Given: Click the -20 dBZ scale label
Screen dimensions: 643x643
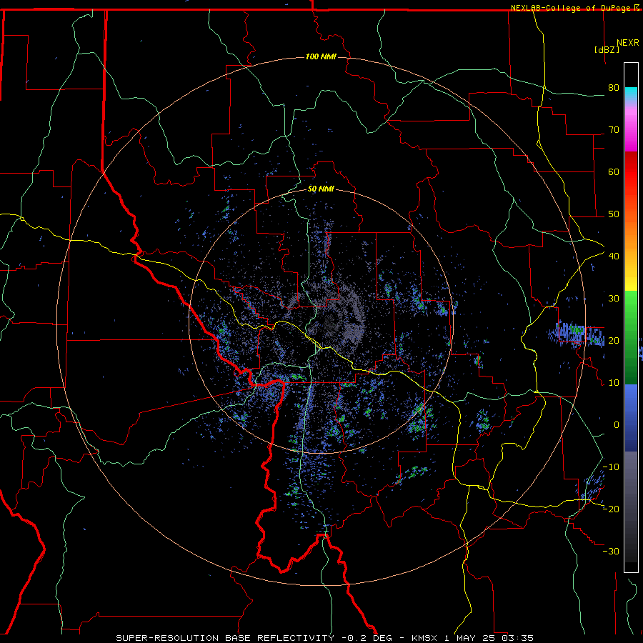Looking at the screenshot, I should point(611,509).
